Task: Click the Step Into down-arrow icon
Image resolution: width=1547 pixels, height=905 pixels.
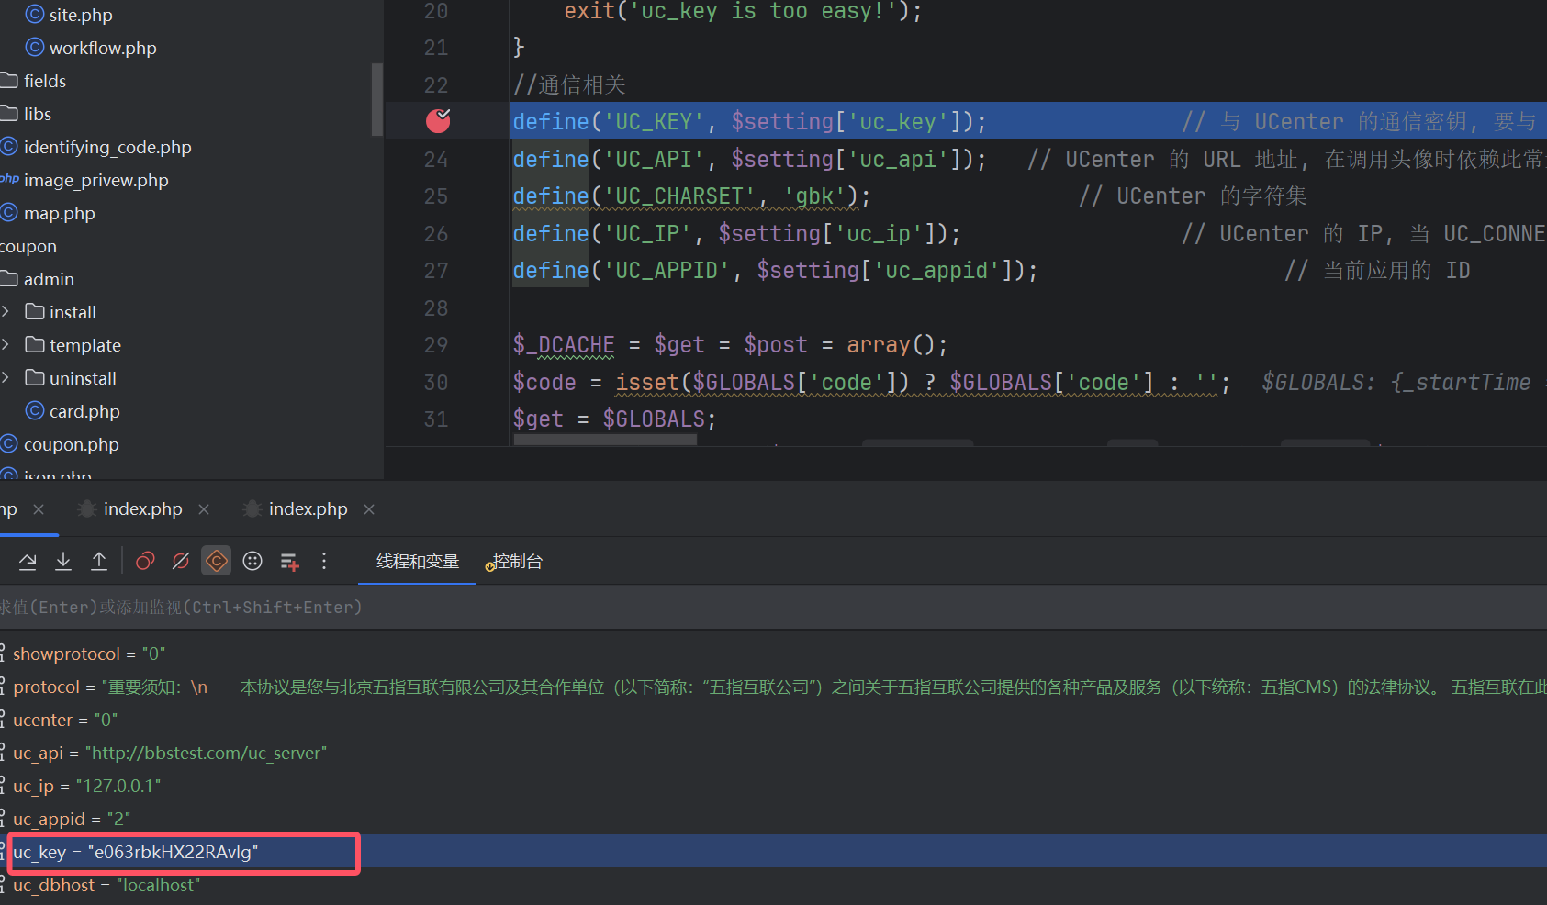Action: point(63,561)
